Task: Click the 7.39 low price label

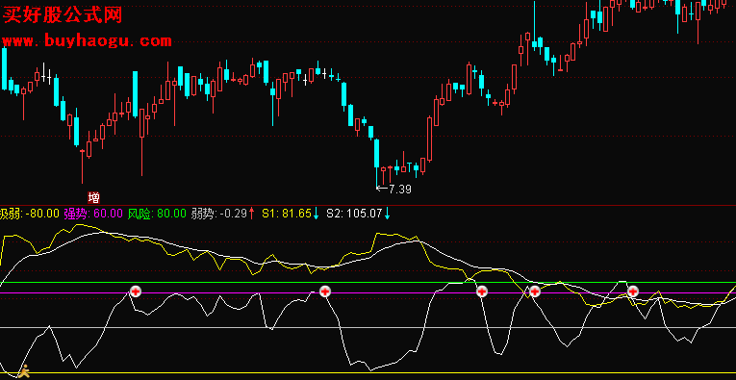Action: (x=400, y=190)
